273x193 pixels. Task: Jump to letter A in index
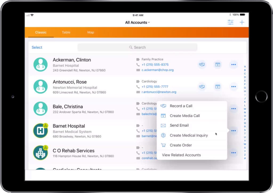click(x=245, y=67)
